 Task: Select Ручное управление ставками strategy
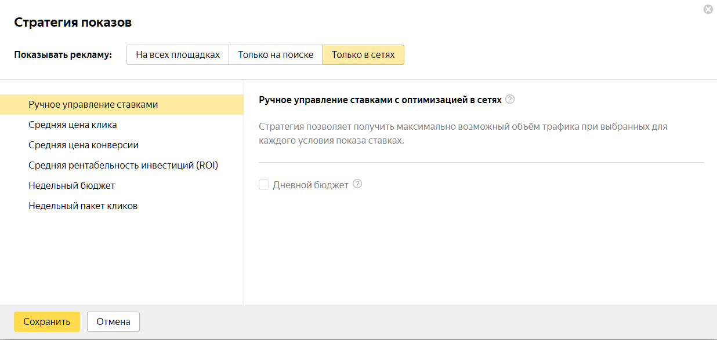(122, 104)
